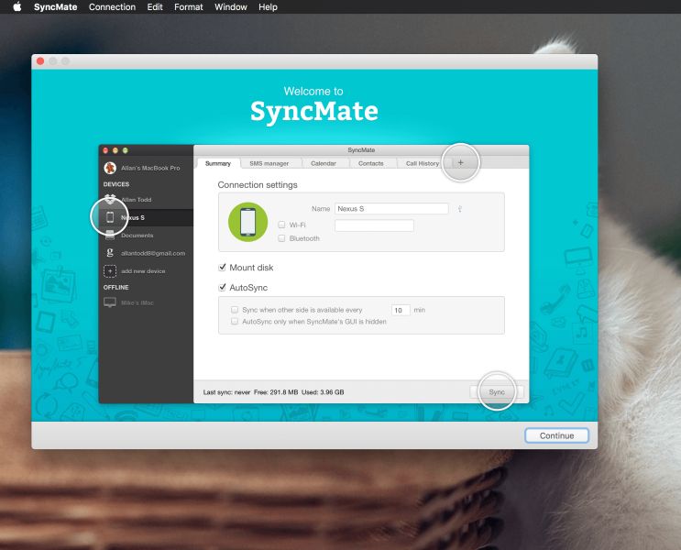The width and height of the screenshot is (681, 550).
Task: Open the Help menu
Action: (268, 7)
